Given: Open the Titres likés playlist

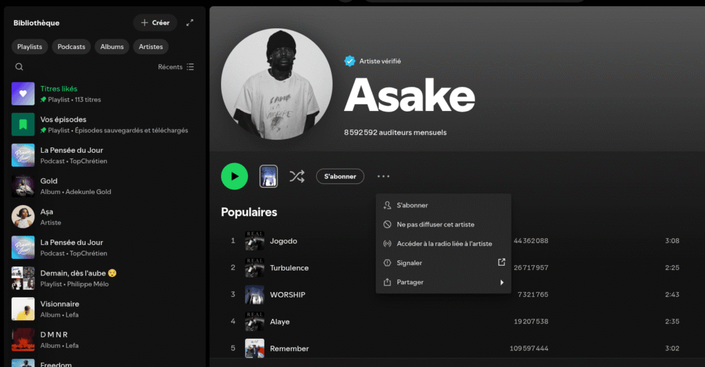Looking at the screenshot, I should point(105,94).
